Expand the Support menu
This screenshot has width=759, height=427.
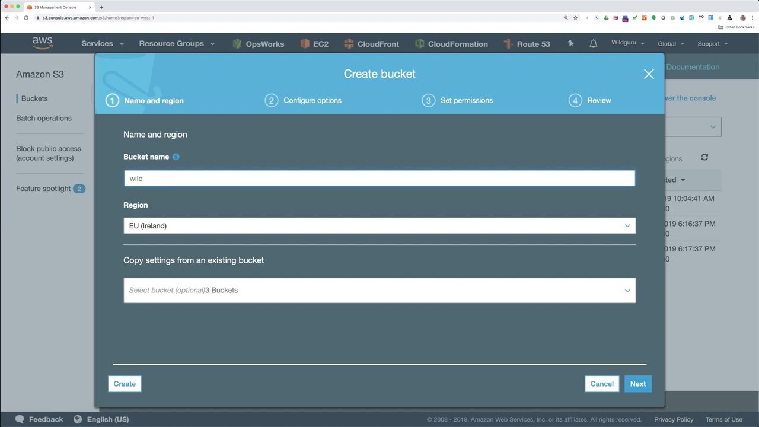point(712,44)
